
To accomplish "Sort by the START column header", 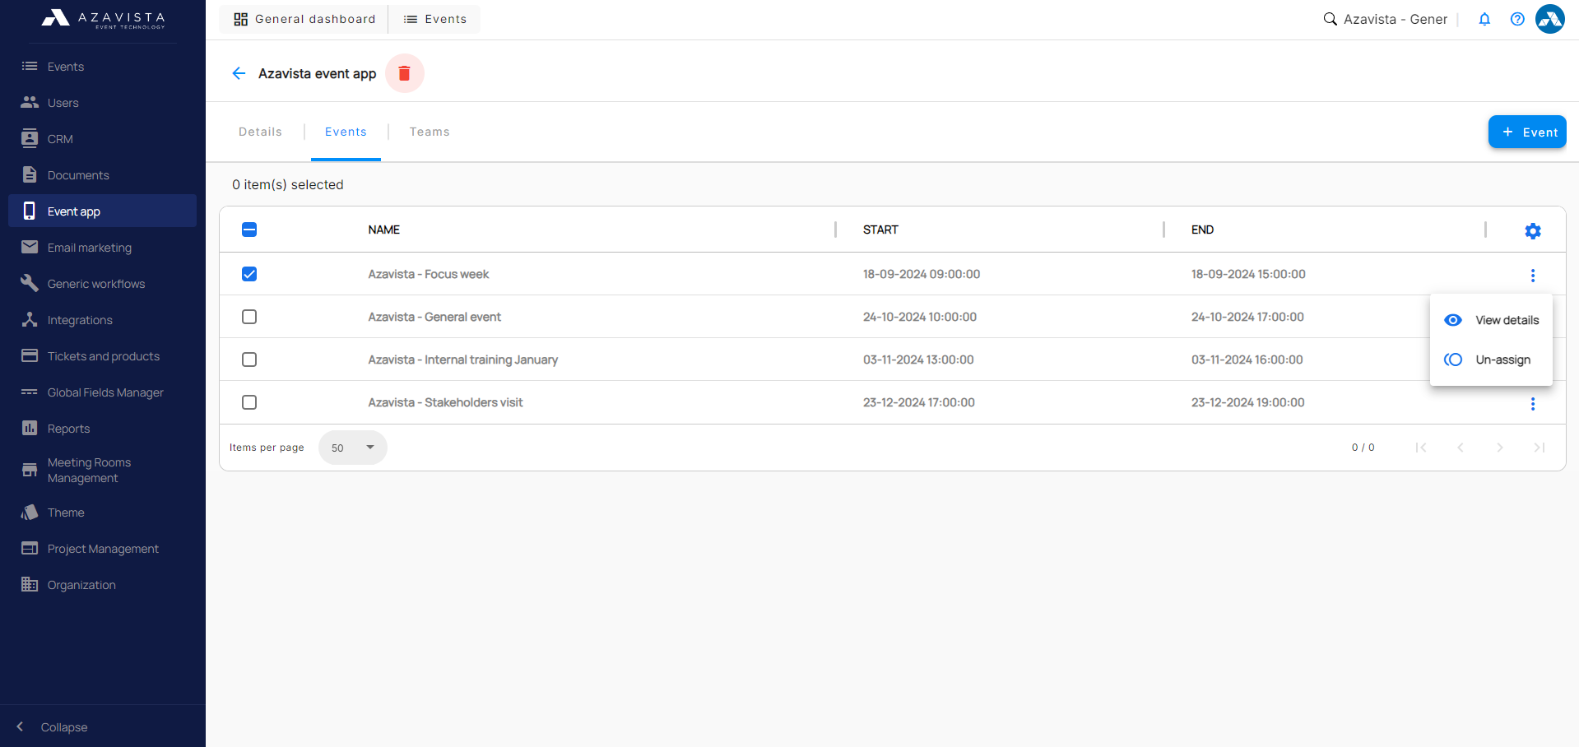I will (880, 230).
